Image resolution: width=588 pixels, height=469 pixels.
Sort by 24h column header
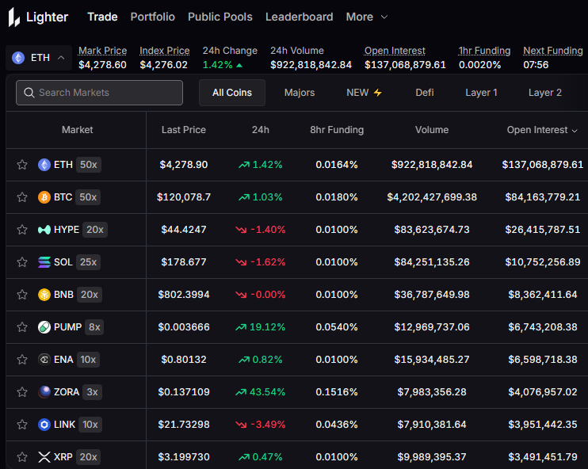tap(261, 130)
